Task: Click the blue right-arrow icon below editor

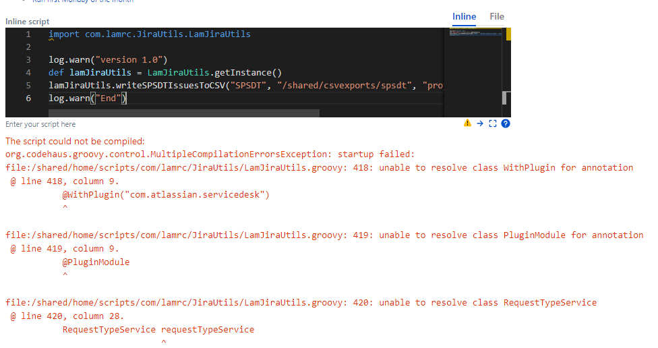Action: pos(480,123)
